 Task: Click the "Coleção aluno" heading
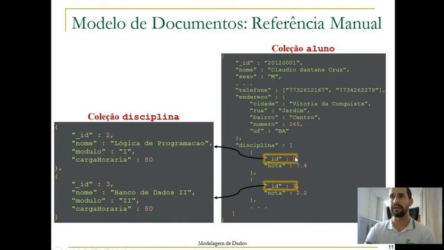[x=303, y=49]
